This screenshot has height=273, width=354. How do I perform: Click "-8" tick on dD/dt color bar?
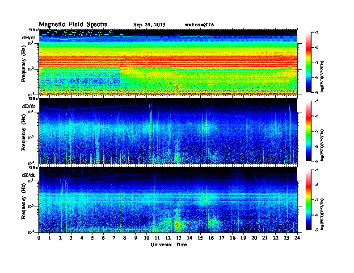pos(316,146)
